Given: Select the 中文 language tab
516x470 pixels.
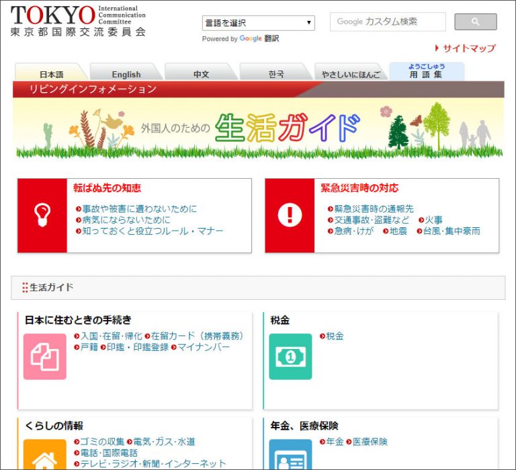Looking at the screenshot, I should pos(201,74).
